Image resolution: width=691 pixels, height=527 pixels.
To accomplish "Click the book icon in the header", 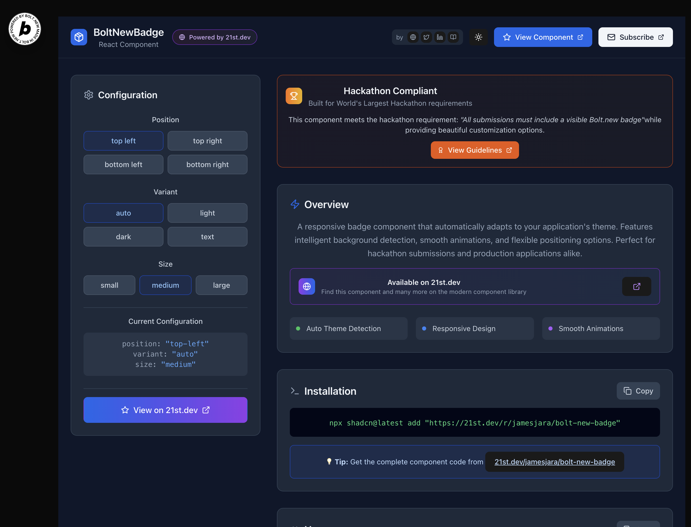I will 453,37.
